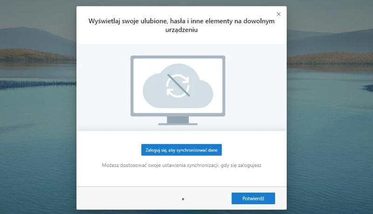This screenshot has height=214, width=373.
Task: Click the light blue illustration banner background
Action: (x=103, y=84)
